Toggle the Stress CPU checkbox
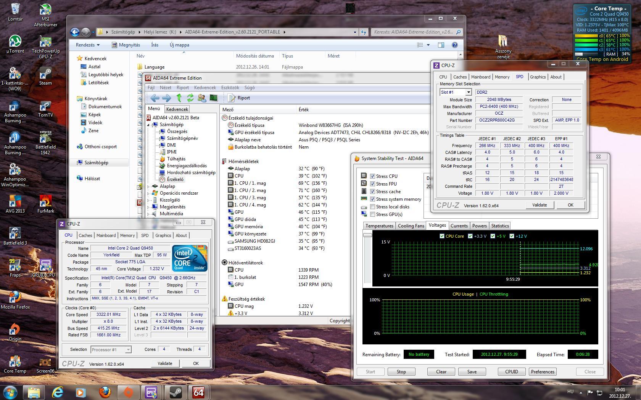 pyautogui.click(x=372, y=176)
